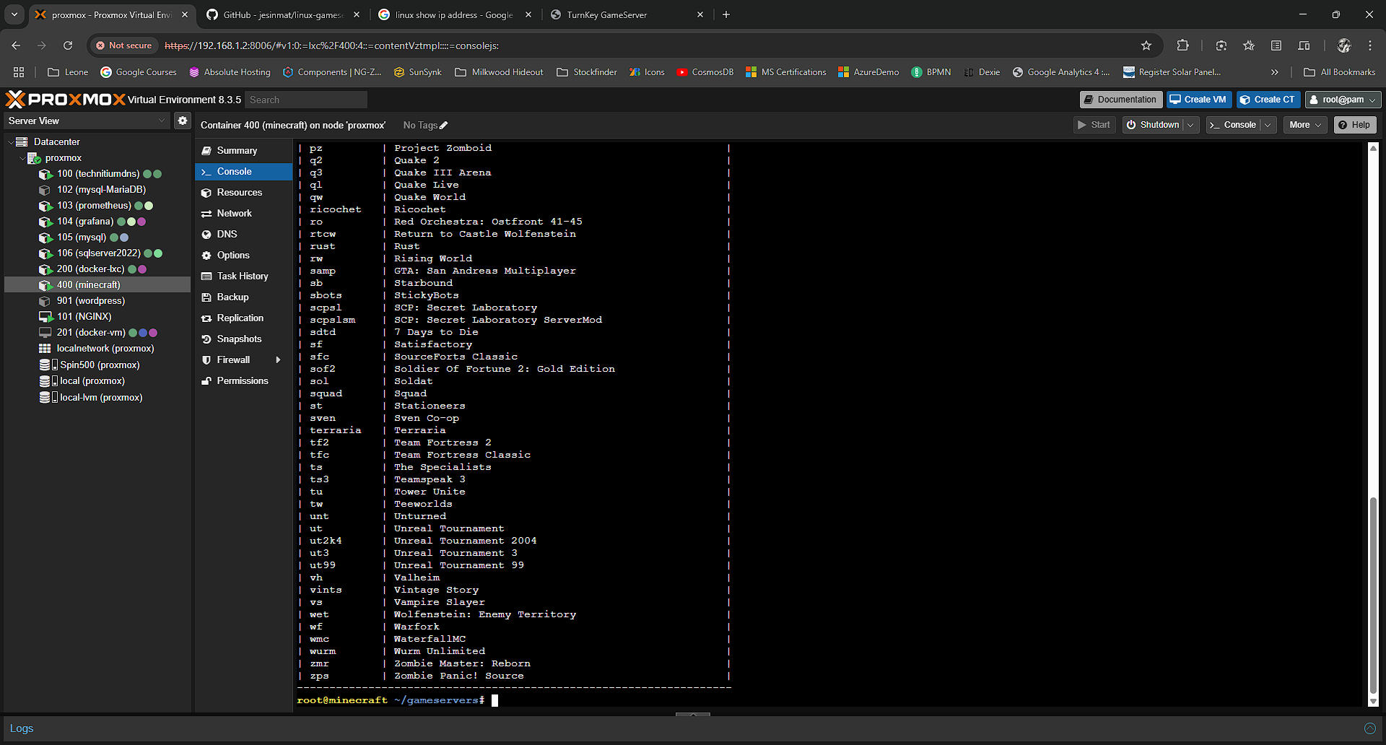Open root@pam user menu
The image size is (1386, 745).
pos(1343,100)
